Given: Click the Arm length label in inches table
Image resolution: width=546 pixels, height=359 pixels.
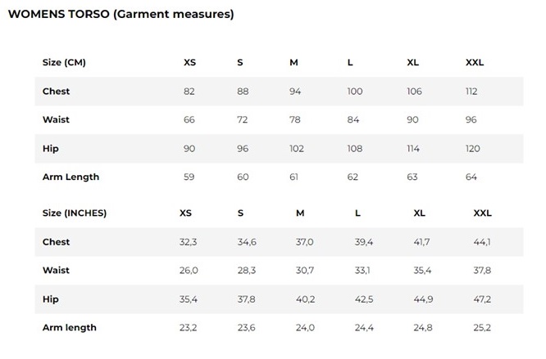Looking at the screenshot, I should (70, 328).
